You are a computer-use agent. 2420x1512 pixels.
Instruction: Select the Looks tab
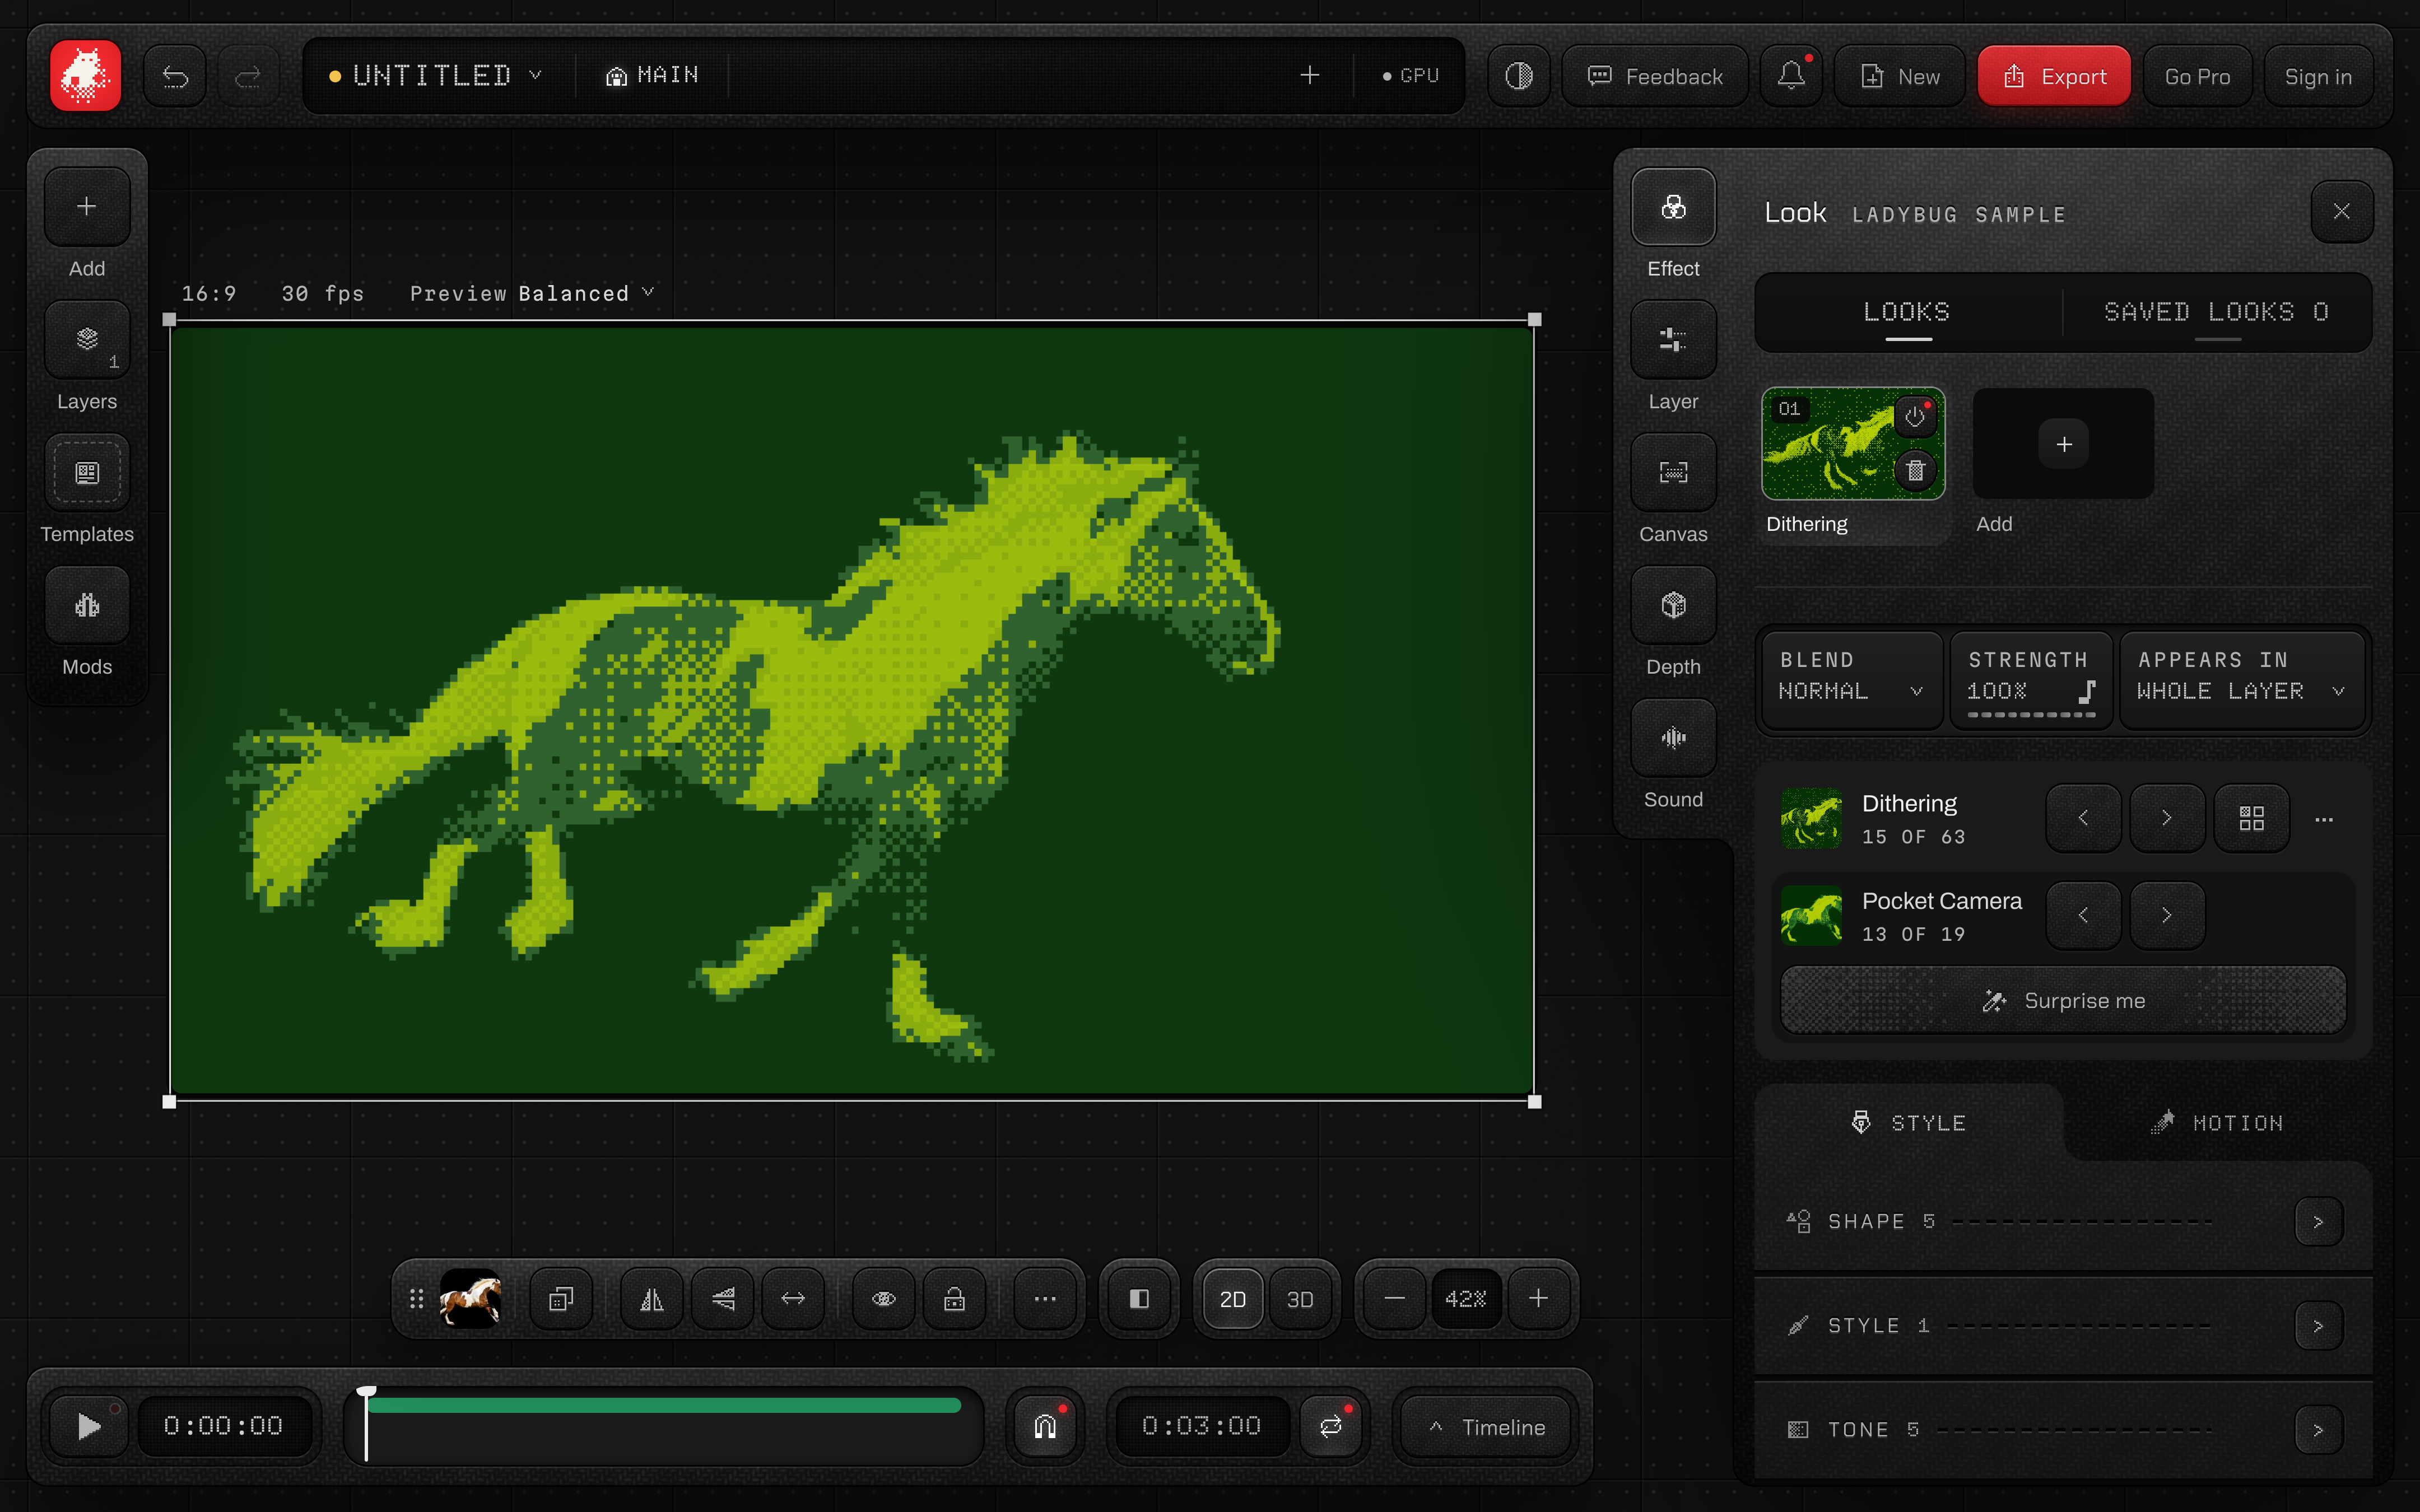1908,312
